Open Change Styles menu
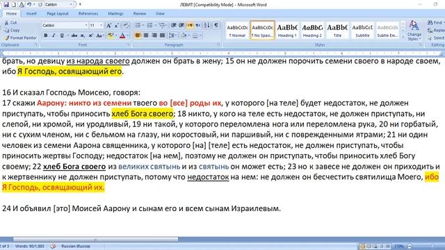The image size is (445, 250). 414,31
